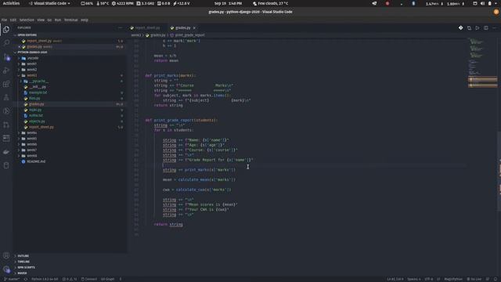
Task: Open example.txt in week3 folder
Action: point(38,92)
